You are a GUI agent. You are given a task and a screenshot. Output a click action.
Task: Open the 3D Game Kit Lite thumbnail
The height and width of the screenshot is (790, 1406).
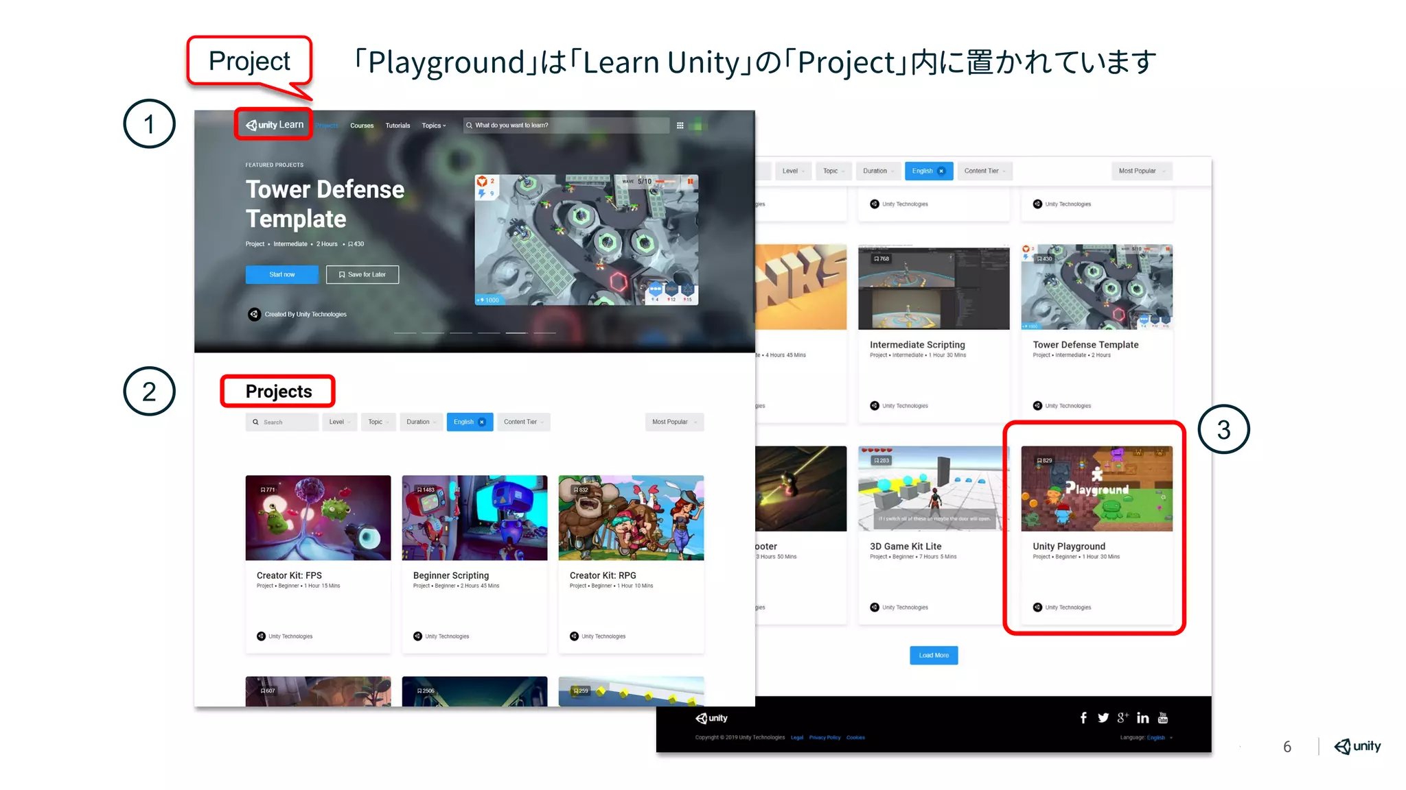934,489
